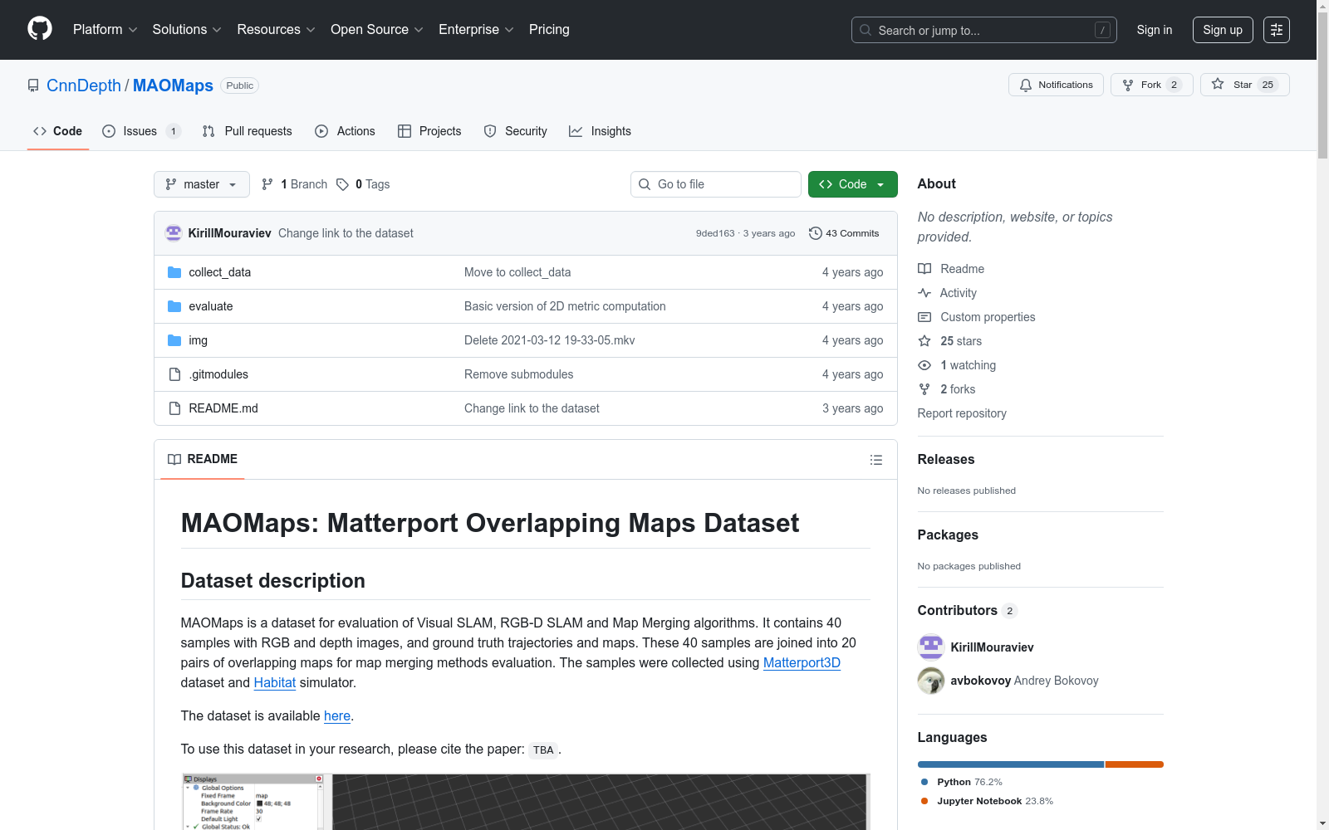The height and width of the screenshot is (830, 1329).
Task: Click the .gitmodules file icon
Action: (174, 374)
